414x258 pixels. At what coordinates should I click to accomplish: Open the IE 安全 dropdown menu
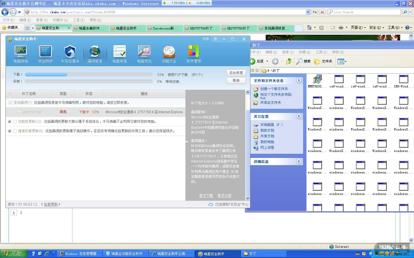[377, 28]
